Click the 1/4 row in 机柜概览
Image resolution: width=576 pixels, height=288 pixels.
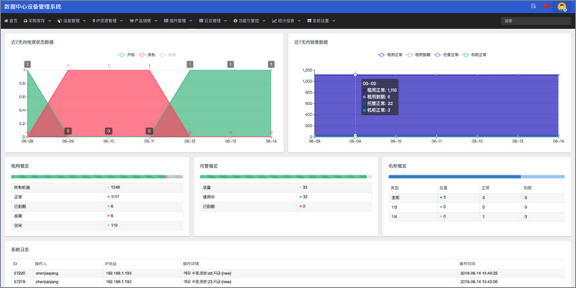coord(476,217)
